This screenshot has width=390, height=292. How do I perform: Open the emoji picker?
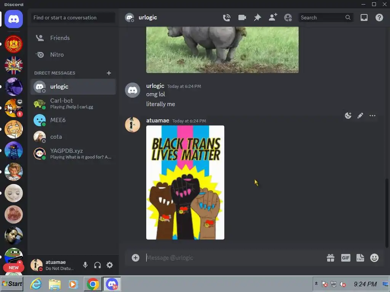coord(374,258)
